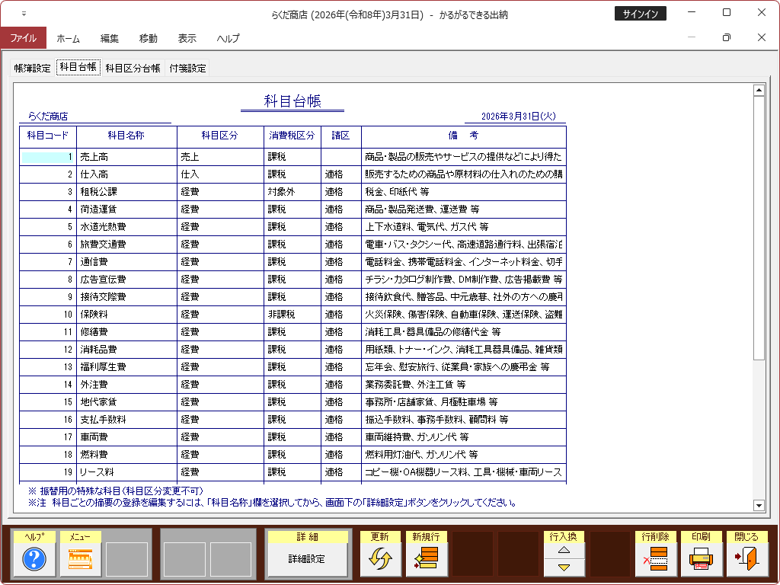780x585 pixels.
Task: Select the 科目コード cell for row 1
Action: pyautogui.click(x=48, y=157)
